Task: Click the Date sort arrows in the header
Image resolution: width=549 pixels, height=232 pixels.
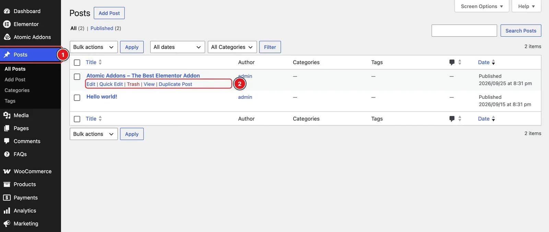Action: (493, 62)
